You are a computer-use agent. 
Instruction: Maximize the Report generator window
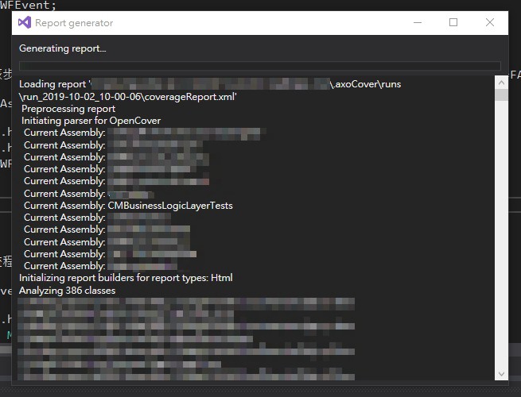tap(453, 23)
